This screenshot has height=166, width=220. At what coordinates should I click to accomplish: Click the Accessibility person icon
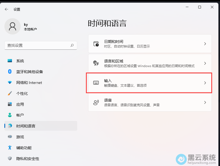tap(10, 148)
